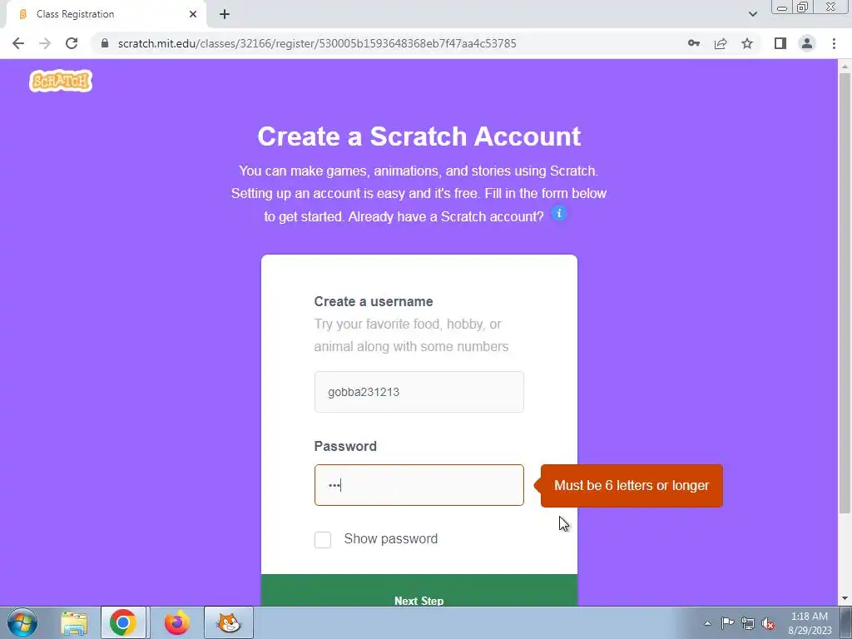
Task: Open the Scratch cat taskbar app
Action: point(229,622)
